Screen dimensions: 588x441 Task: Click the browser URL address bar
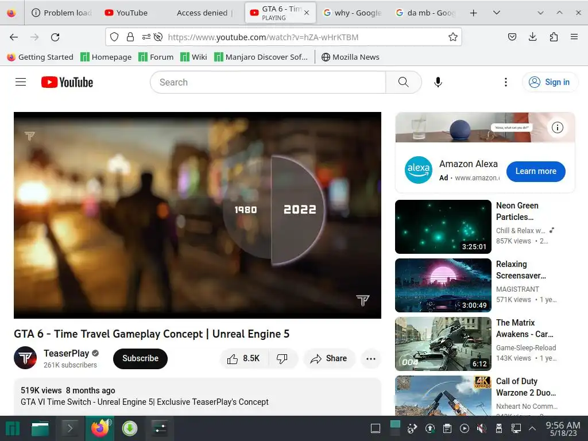tap(284, 37)
